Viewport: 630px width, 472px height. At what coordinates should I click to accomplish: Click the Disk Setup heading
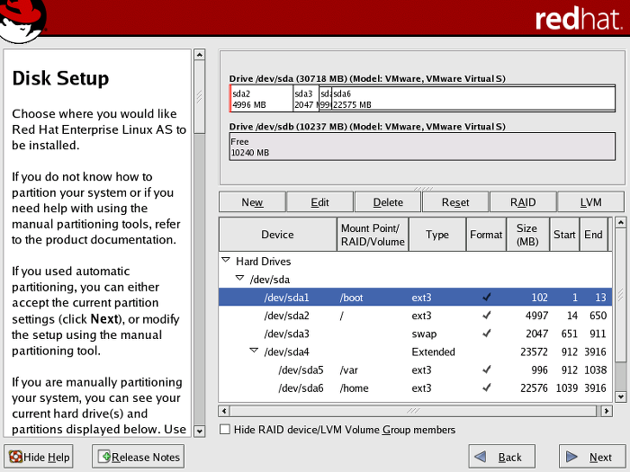click(60, 78)
